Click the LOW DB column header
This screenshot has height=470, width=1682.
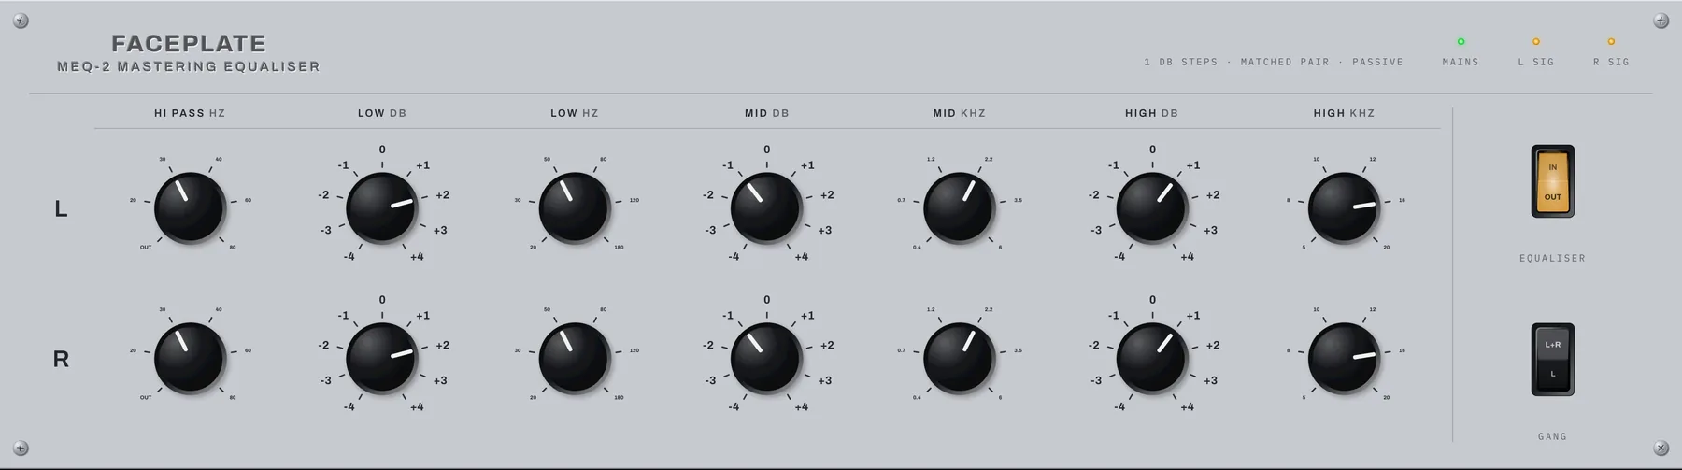click(x=382, y=113)
